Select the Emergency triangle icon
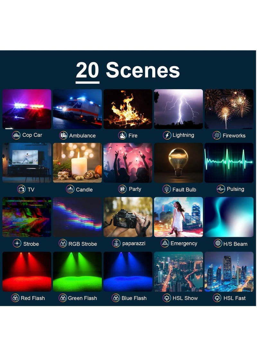The height and width of the screenshot is (350, 257). pyautogui.click(x=165, y=243)
